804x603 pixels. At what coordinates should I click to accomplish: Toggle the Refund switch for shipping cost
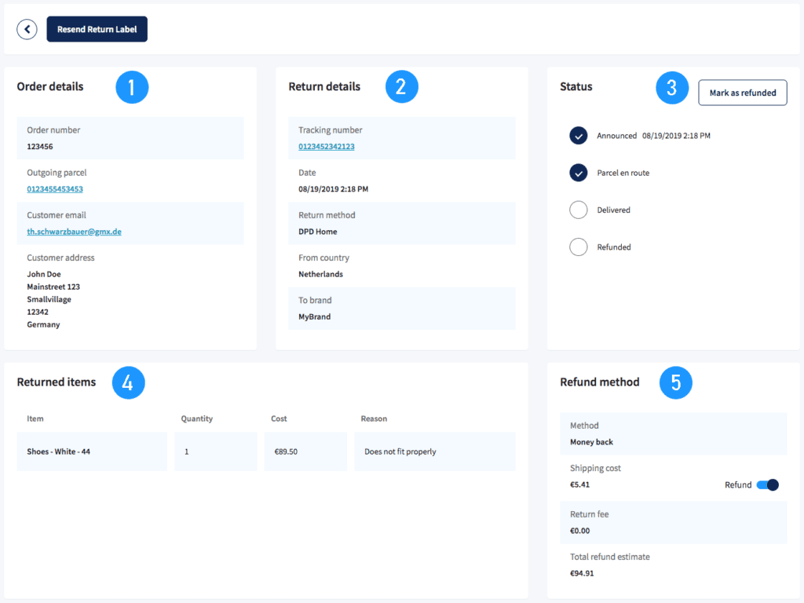(x=767, y=485)
